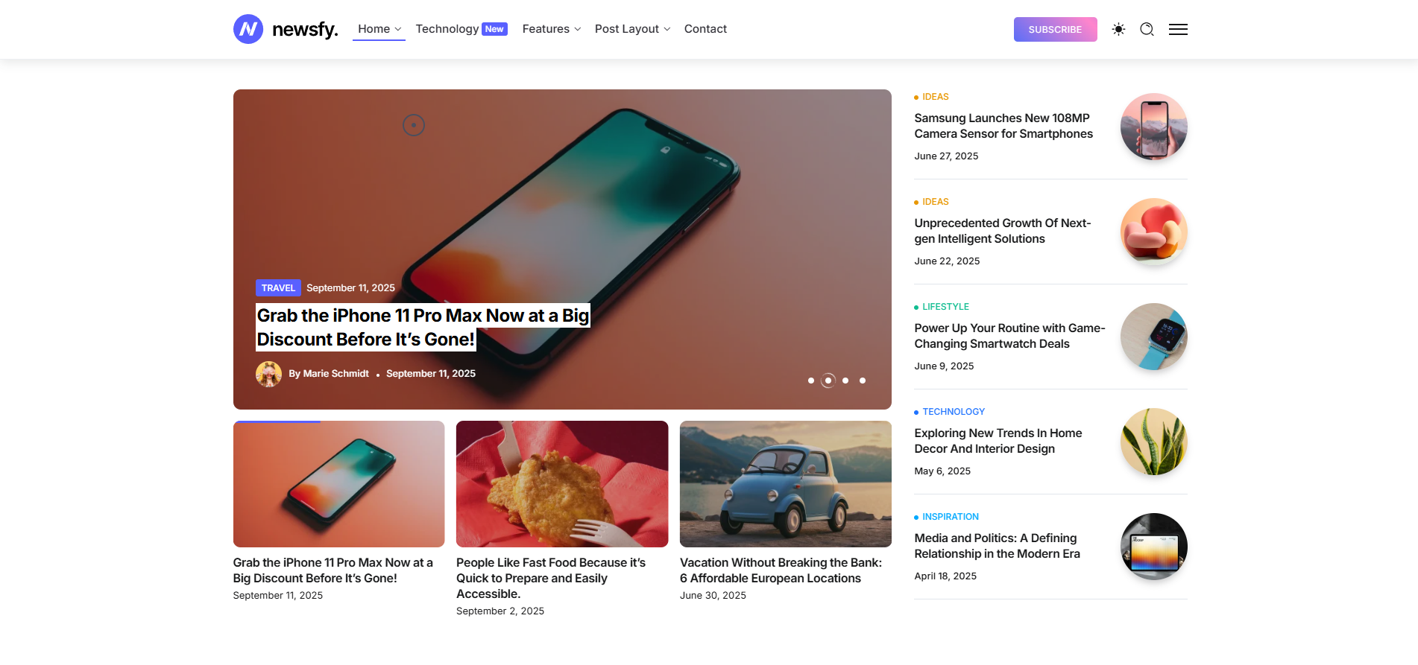Click the April 18, 2025 date text
This screenshot has height=665, width=1418.
[x=945, y=576]
